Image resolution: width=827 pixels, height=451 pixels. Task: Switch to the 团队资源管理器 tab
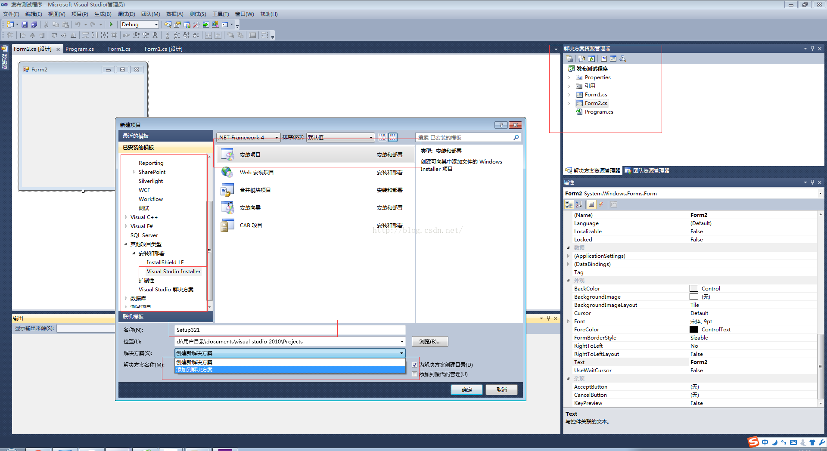[x=647, y=171]
